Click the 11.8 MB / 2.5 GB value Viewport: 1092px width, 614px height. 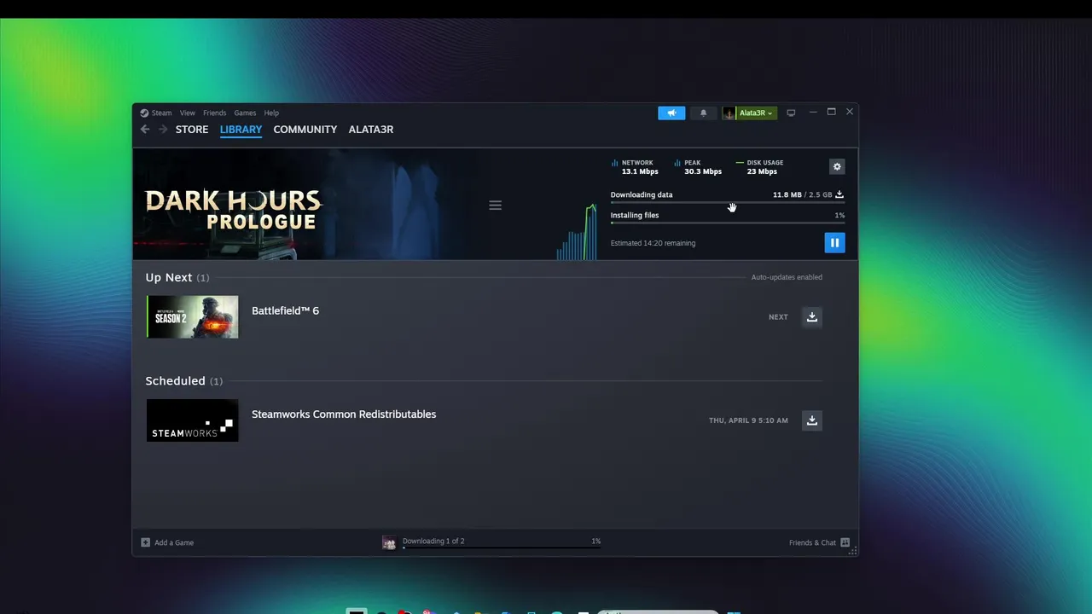click(x=802, y=194)
